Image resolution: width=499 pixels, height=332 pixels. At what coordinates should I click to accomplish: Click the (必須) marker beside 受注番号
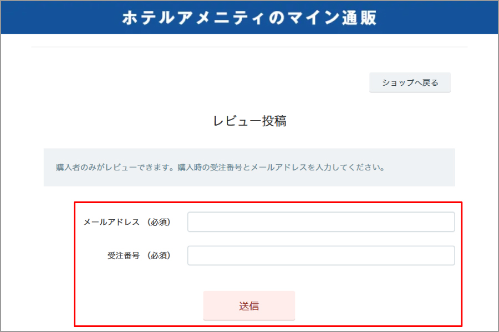pyautogui.click(x=159, y=256)
